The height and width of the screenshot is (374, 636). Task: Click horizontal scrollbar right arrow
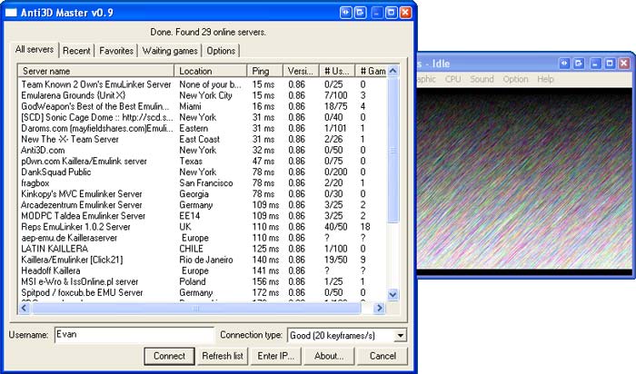[x=380, y=309]
